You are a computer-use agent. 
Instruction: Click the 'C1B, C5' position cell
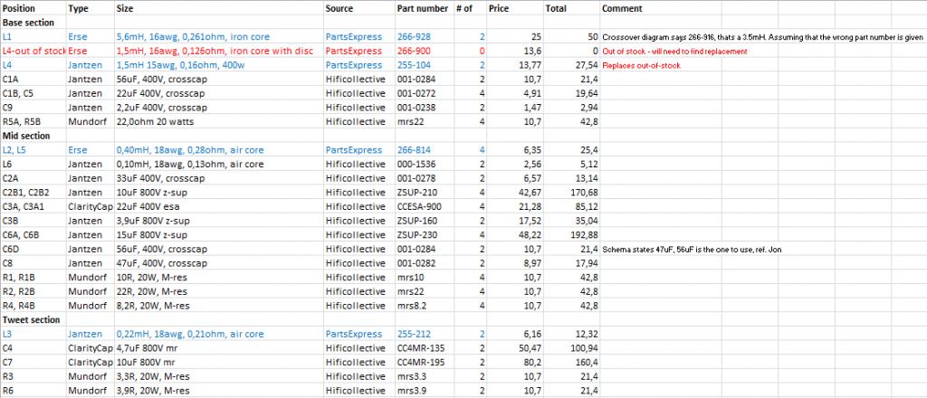pos(33,93)
